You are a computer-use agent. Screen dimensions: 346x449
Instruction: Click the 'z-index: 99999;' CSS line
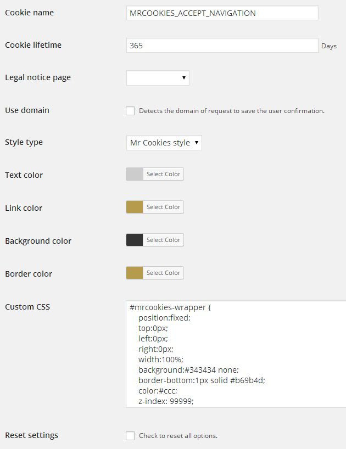166,401
